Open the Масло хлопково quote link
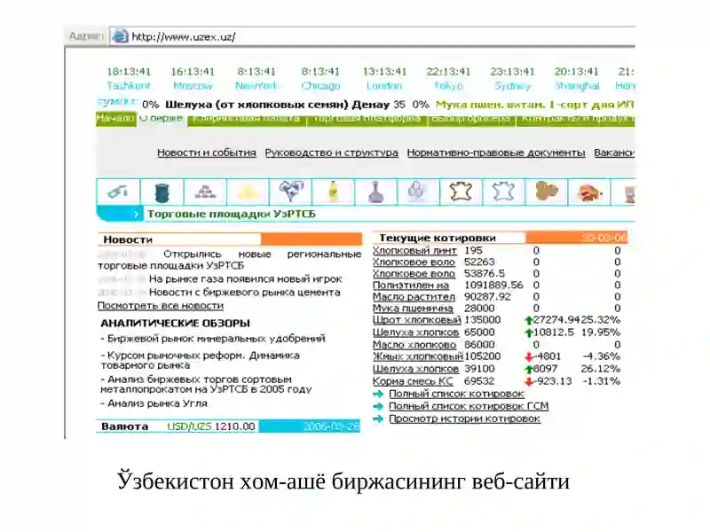Image resolution: width=710 pixels, height=532 pixels. [414, 345]
